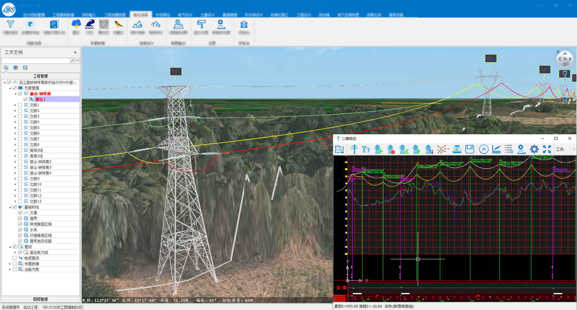The height and width of the screenshot is (310, 577).
Task: Click the move tower icon with green arrows
Action: point(378,149)
